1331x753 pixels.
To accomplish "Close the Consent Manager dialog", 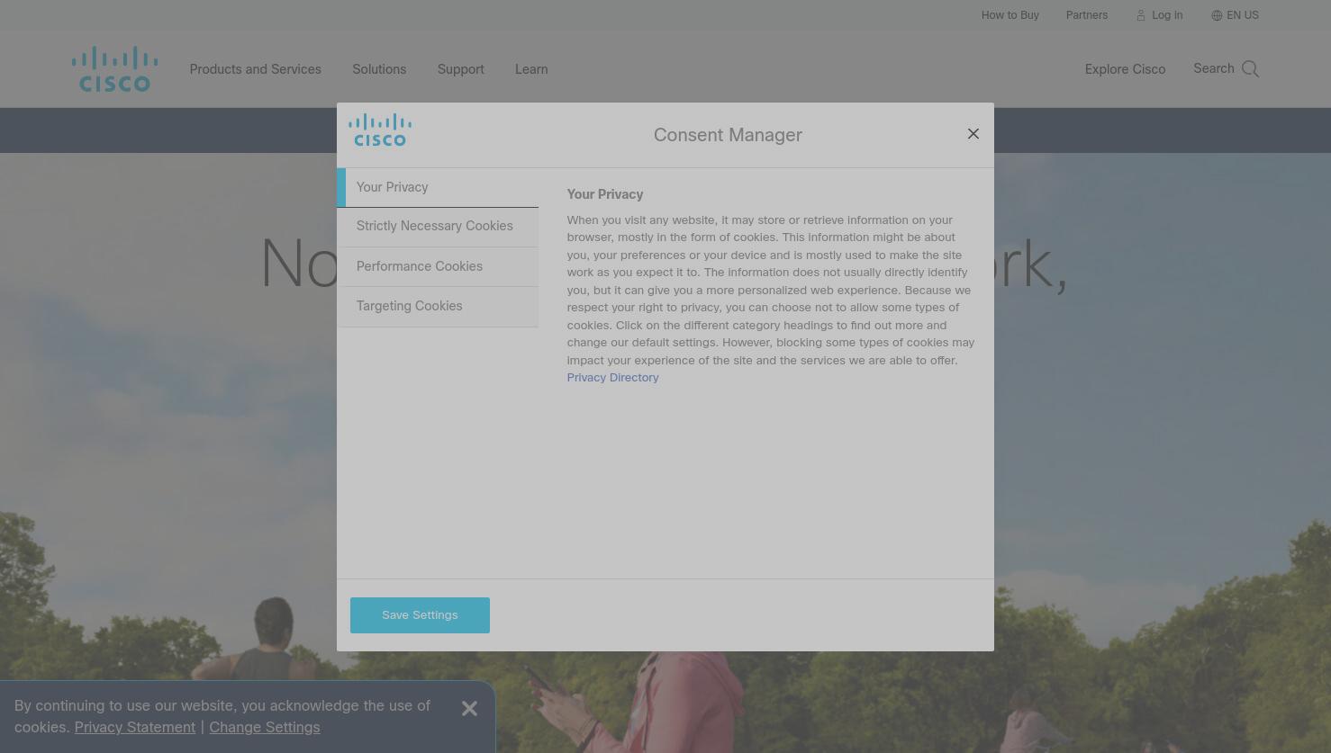I will pyautogui.click(x=973, y=133).
